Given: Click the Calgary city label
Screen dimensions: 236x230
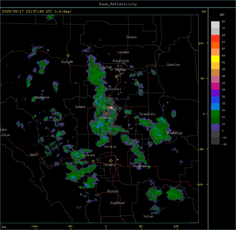Looking at the screenshot, I should click(x=109, y=165).
